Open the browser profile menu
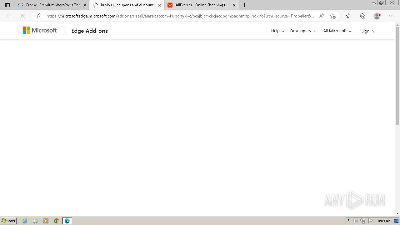The height and width of the screenshot is (225, 400). [x=377, y=16]
